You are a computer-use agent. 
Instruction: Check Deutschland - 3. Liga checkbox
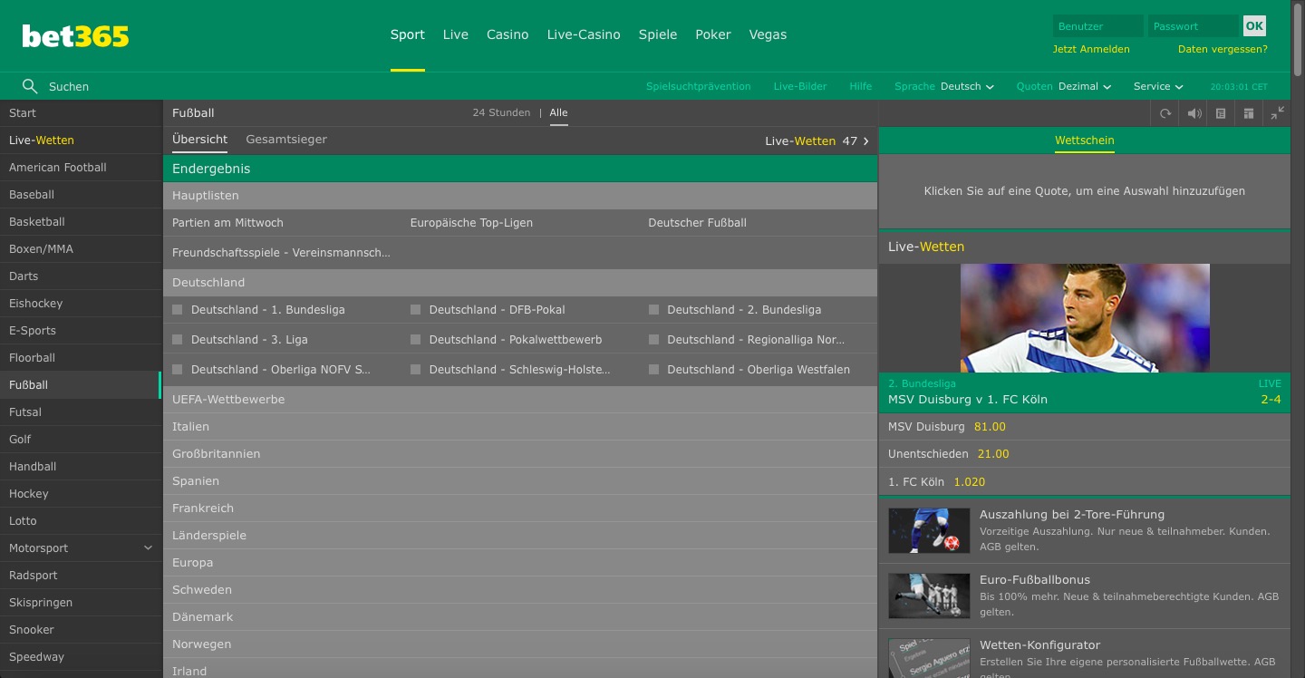pos(178,340)
